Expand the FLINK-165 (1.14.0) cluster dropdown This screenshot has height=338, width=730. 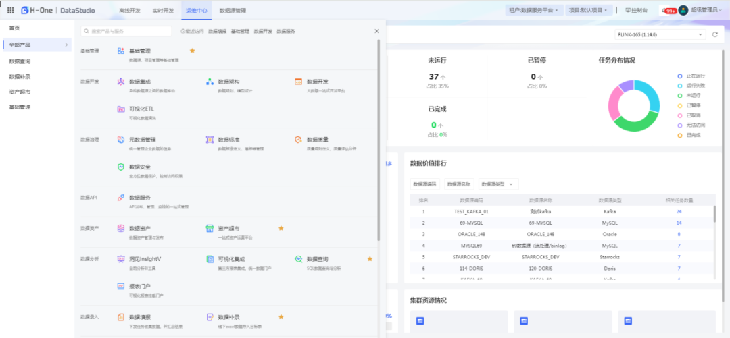click(660, 34)
